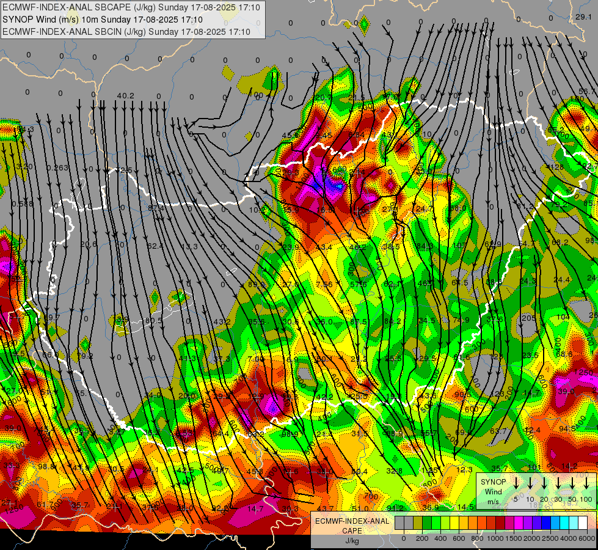This screenshot has height=550, width=598.
Task: Click the map value '24.4'
Action: coord(562,280)
